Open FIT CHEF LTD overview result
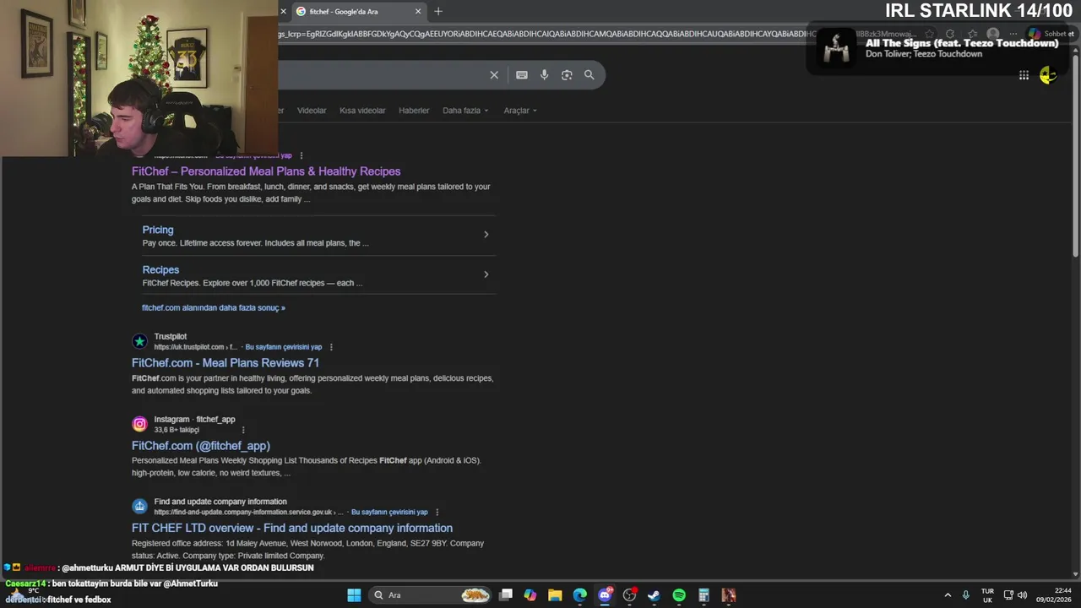The width and height of the screenshot is (1081, 608). coord(292,529)
